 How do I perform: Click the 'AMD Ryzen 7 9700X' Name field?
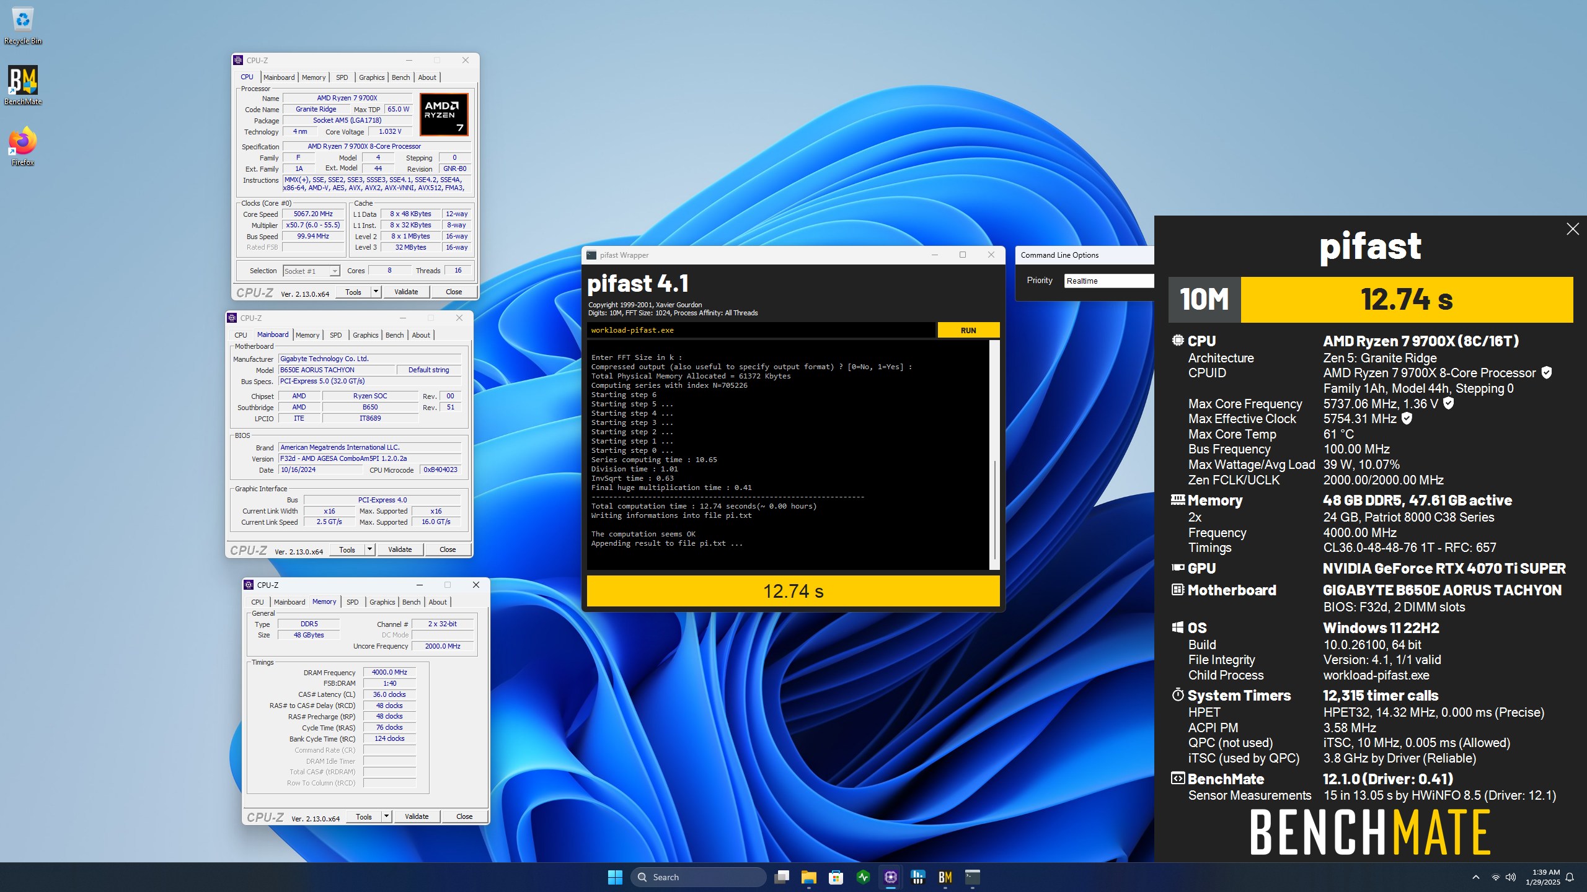click(347, 98)
